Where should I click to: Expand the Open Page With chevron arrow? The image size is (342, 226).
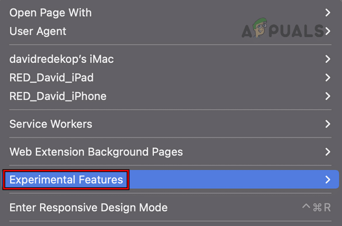coord(328,13)
